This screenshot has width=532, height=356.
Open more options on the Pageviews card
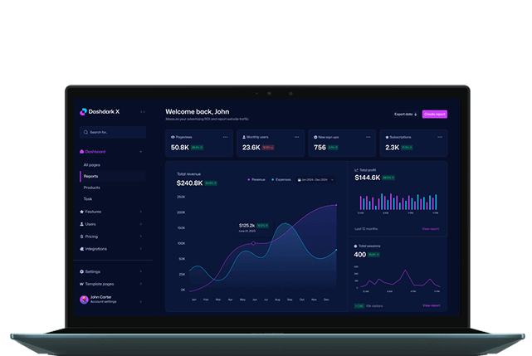click(225, 136)
